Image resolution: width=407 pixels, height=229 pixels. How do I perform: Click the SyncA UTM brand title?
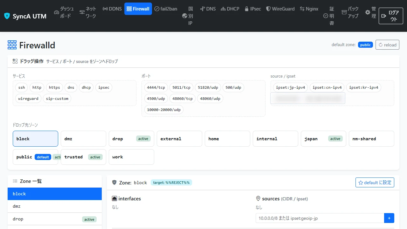30,16
